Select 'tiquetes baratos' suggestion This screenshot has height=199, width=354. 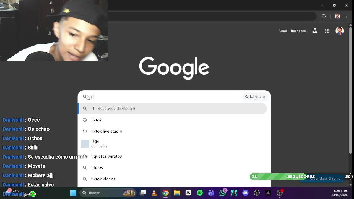click(172, 156)
